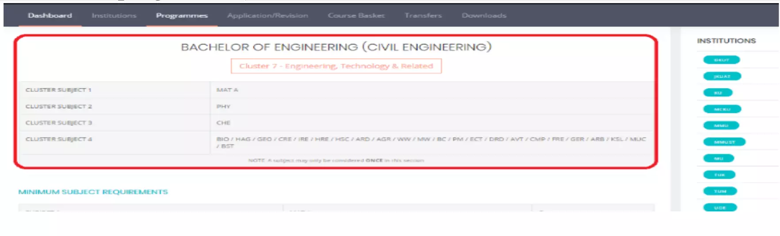Switch to the Course Basket tab
This screenshot has width=780, height=236.
(356, 15)
